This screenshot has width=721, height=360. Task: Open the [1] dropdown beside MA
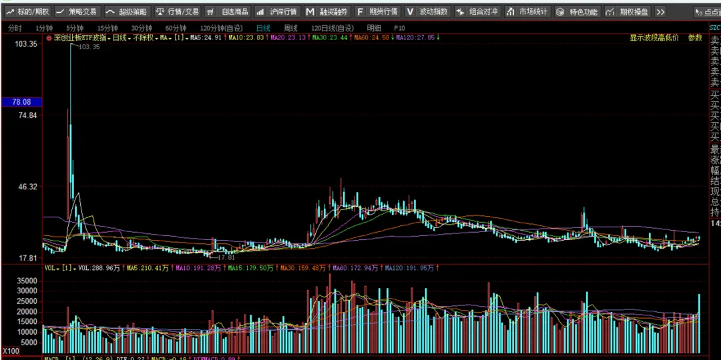(x=183, y=37)
